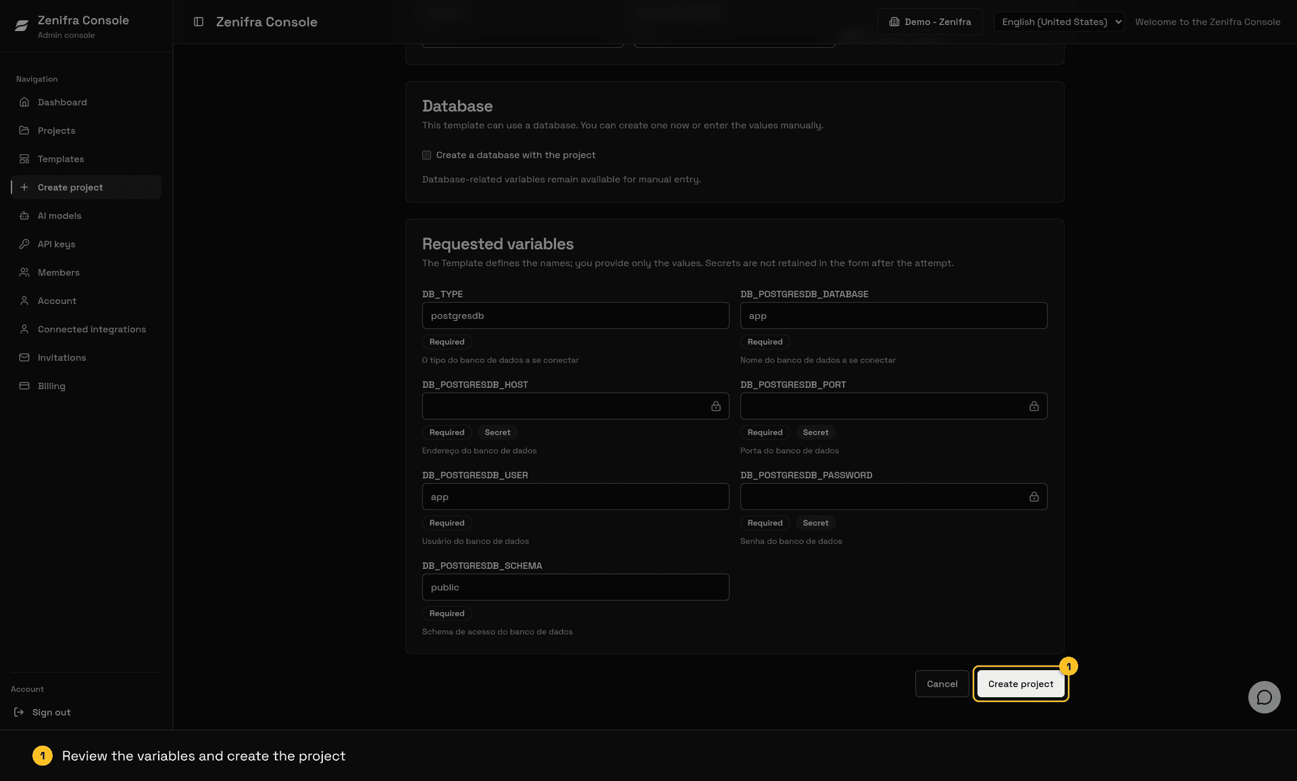Open the chat support bubble icon
The height and width of the screenshot is (781, 1297).
point(1264,697)
